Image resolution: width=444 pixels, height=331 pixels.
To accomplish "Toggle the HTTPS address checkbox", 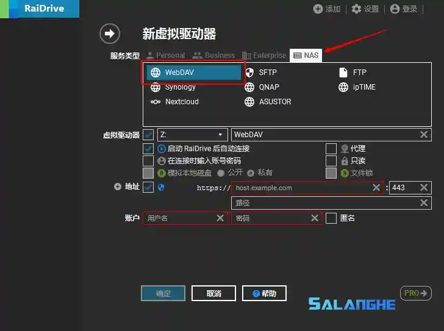I will pyautogui.click(x=148, y=187).
